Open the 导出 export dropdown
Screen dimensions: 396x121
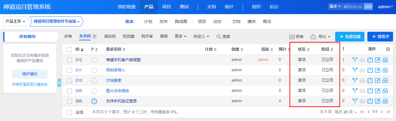point(320,37)
